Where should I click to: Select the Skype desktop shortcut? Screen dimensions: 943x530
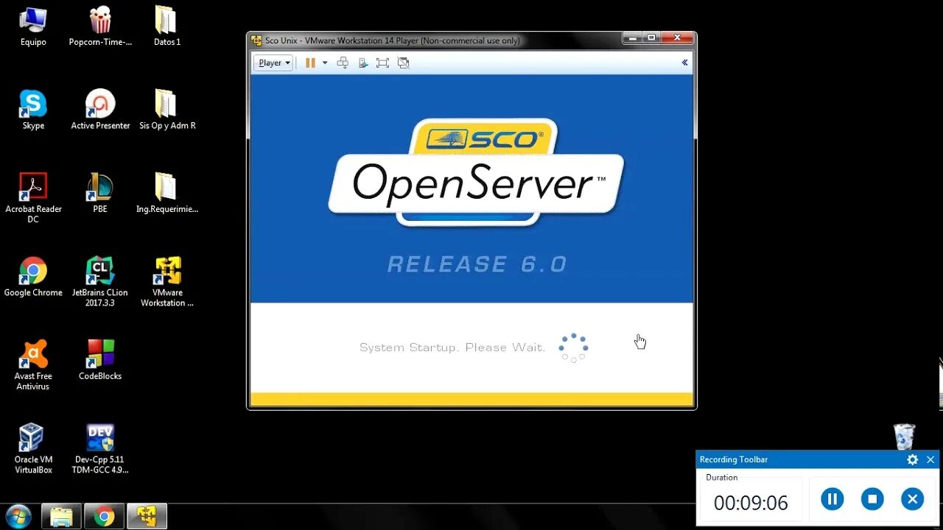coord(33,110)
